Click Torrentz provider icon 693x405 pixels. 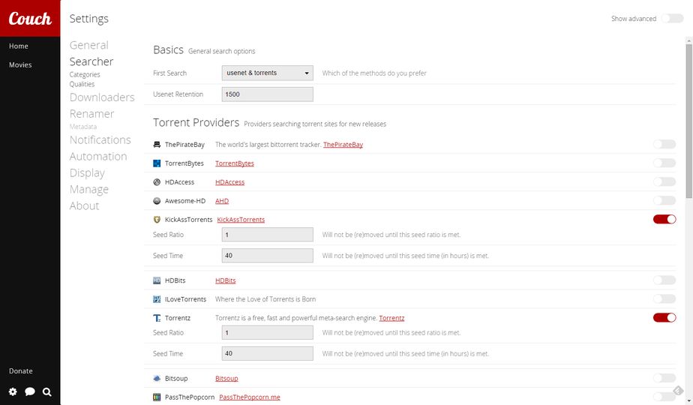[x=157, y=318]
